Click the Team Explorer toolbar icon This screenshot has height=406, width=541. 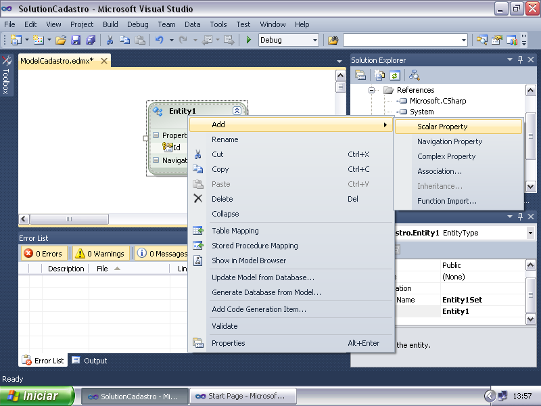click(x=512, y=40)
